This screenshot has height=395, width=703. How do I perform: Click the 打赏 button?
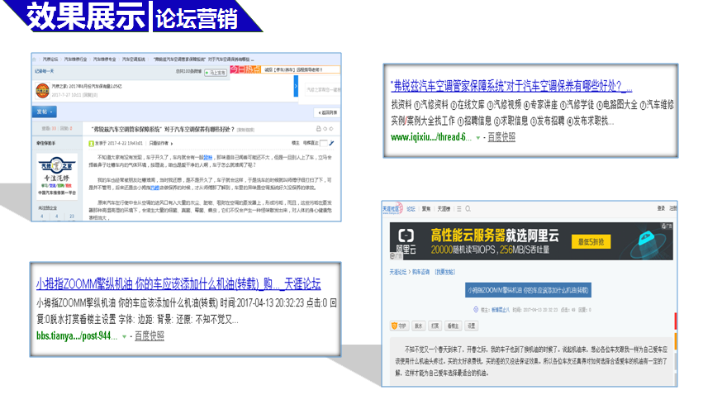point(435,326)
